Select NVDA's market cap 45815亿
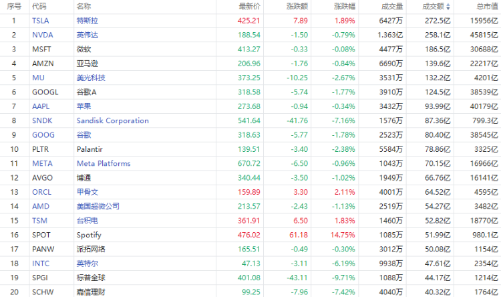The image size is (501, 297). pyautogui.click(x=484, y=35)
